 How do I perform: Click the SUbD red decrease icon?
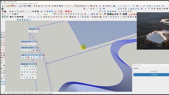coord(28,58)
